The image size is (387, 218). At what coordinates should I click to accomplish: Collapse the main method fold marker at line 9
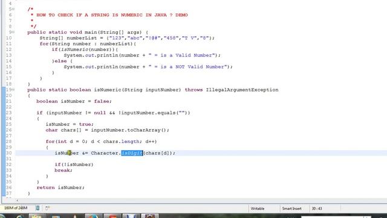[13, 32]
